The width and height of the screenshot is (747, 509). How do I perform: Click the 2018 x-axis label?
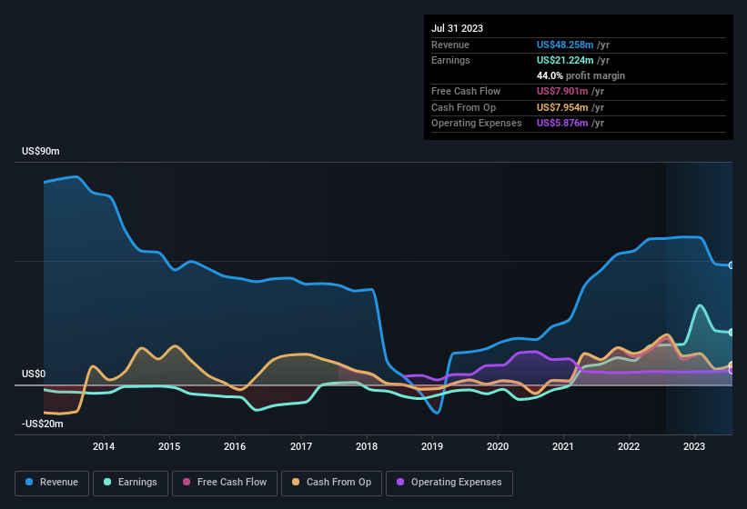coord(367,446)
